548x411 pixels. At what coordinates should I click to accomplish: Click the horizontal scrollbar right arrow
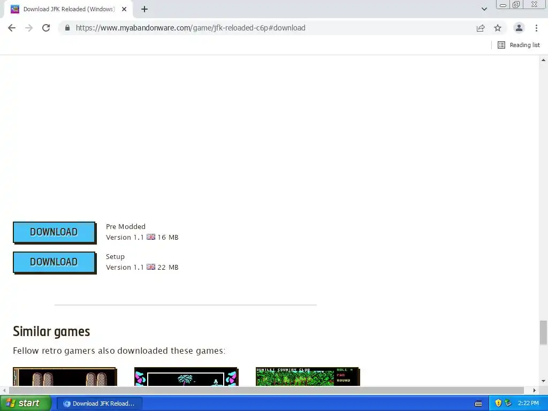[535, 390]
